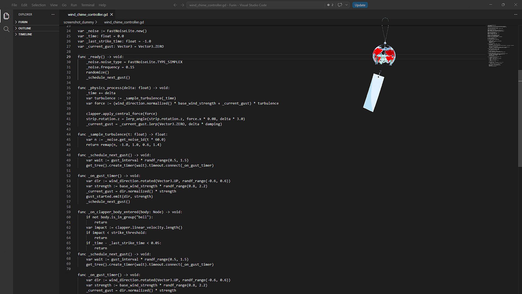
Task: Click line number 29 in gutter
Action: [69, 57]
